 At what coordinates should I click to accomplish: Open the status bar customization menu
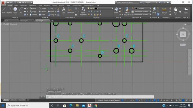click(x=190, y=100)
